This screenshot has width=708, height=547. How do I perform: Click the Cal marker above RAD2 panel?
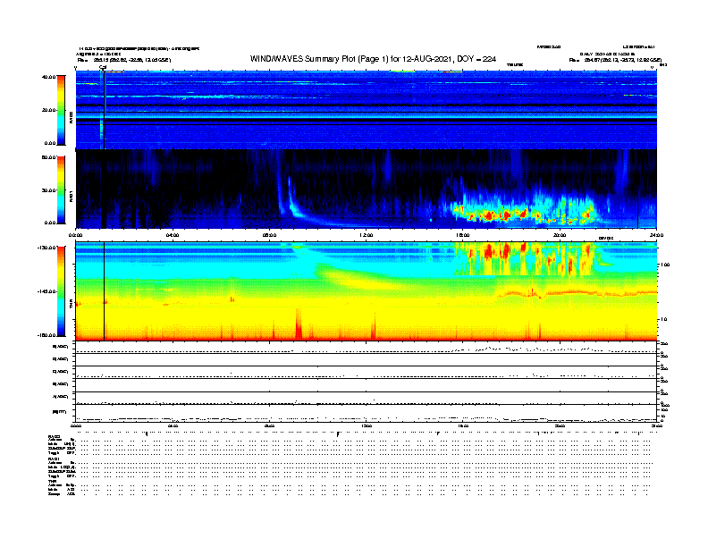[x=103, y=68]
